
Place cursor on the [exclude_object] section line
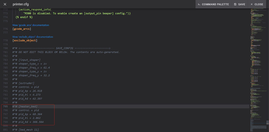[x=24, y=40]
